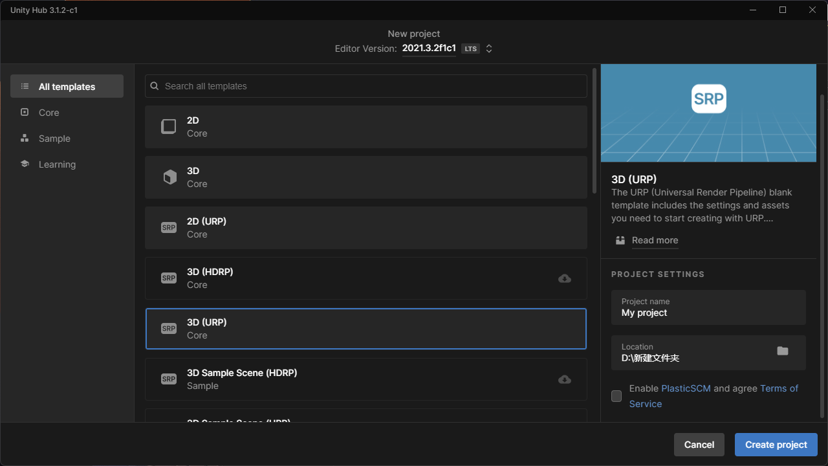This screenshot has height=466, width=828.
Task: Click the 3D template cube icon
Action: point(169,177)
